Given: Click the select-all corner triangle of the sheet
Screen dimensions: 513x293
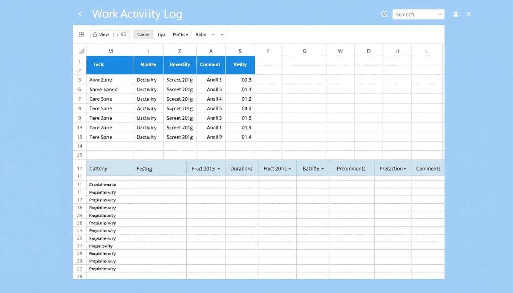Looking at the screenshot, I should coord(81,51).
